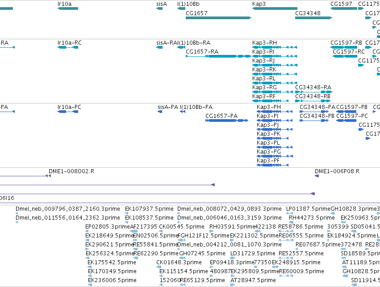Image resolution: width=380 pixels, height=287 pixels.
Task: Click transcript CG1597-RB
Action: tap(344, 47)
